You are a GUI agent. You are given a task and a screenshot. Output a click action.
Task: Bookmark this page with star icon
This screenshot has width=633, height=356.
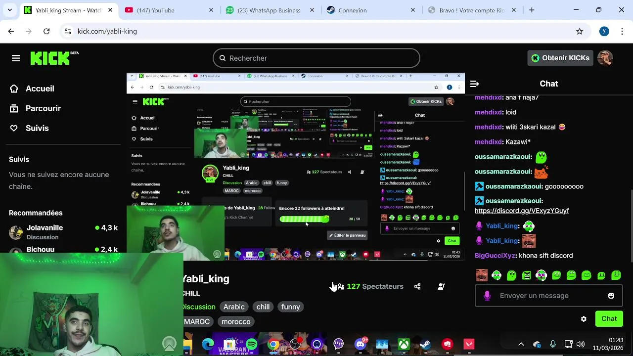tap(580, 31)
